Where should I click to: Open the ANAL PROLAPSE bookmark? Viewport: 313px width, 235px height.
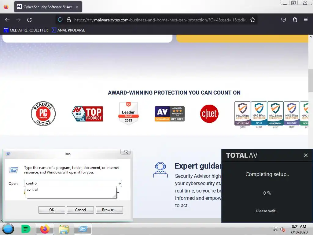pyautogui.click(x=68, y=30)
